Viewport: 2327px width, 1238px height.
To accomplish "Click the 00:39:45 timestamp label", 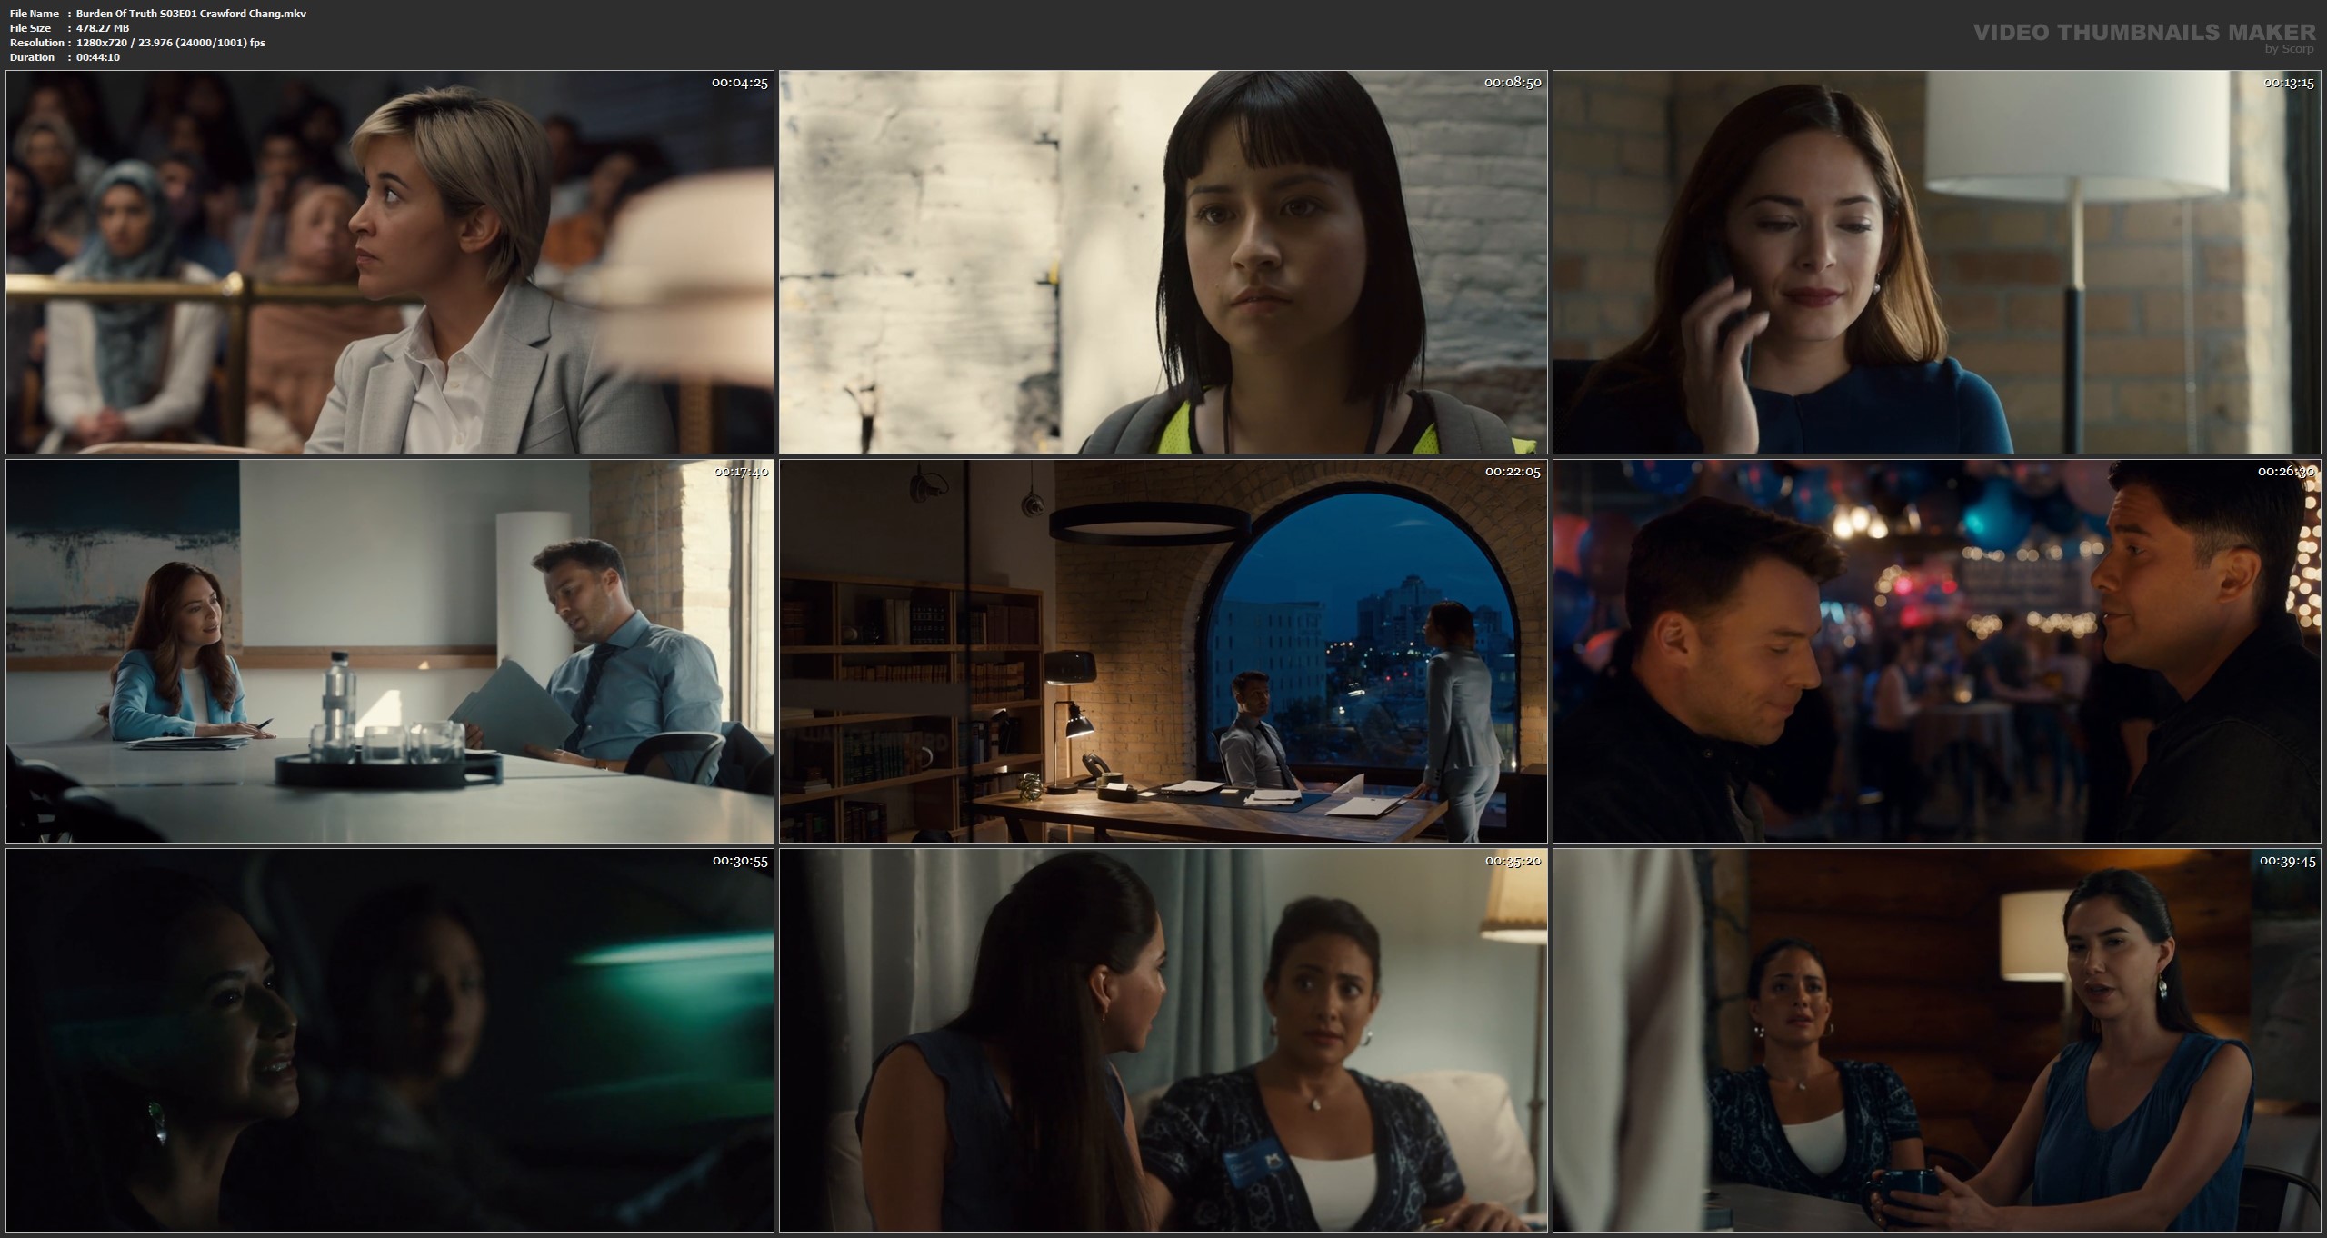I will 2287,861.
